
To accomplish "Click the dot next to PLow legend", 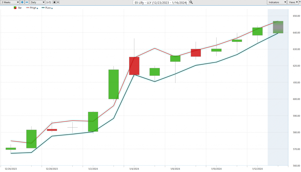I will [x=52, y=9].
